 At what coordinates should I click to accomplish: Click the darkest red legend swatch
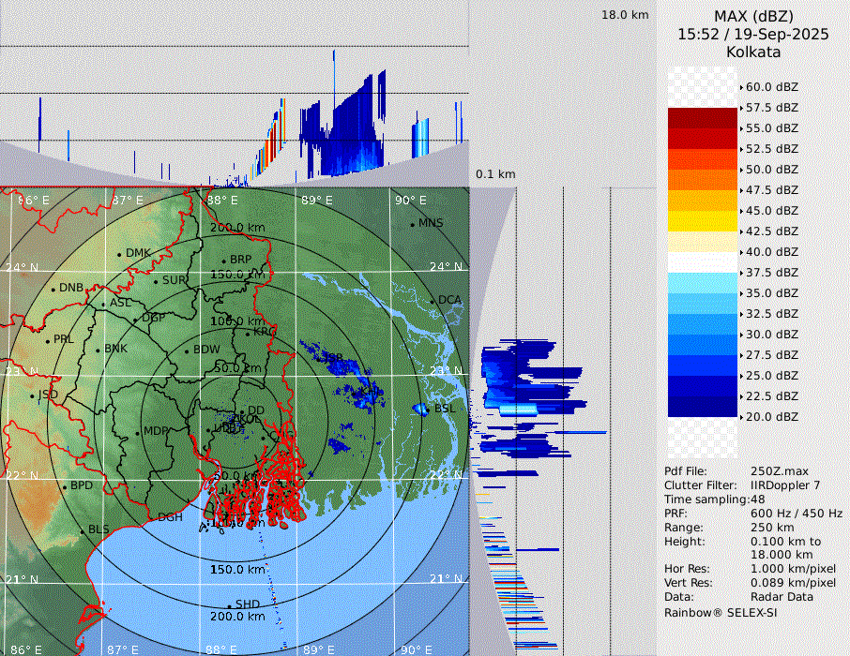(703, 118)
